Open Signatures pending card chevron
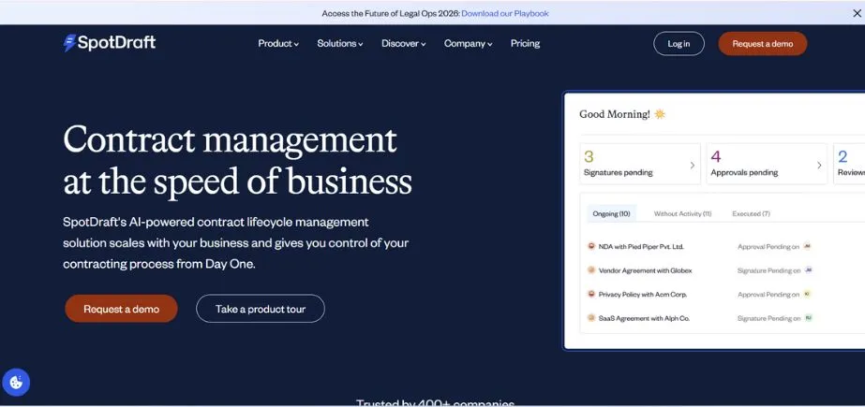 pos(693,165)
